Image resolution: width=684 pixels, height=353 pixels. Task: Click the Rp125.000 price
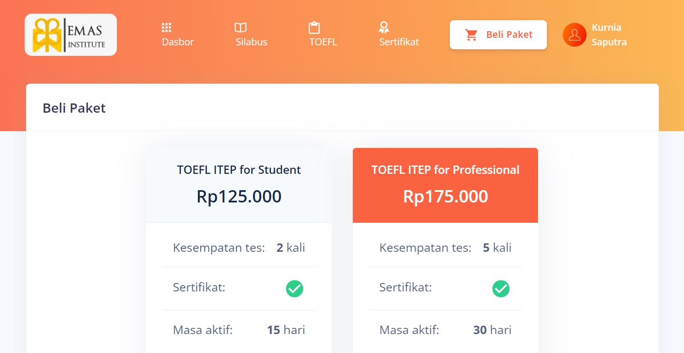pos(239,196)
